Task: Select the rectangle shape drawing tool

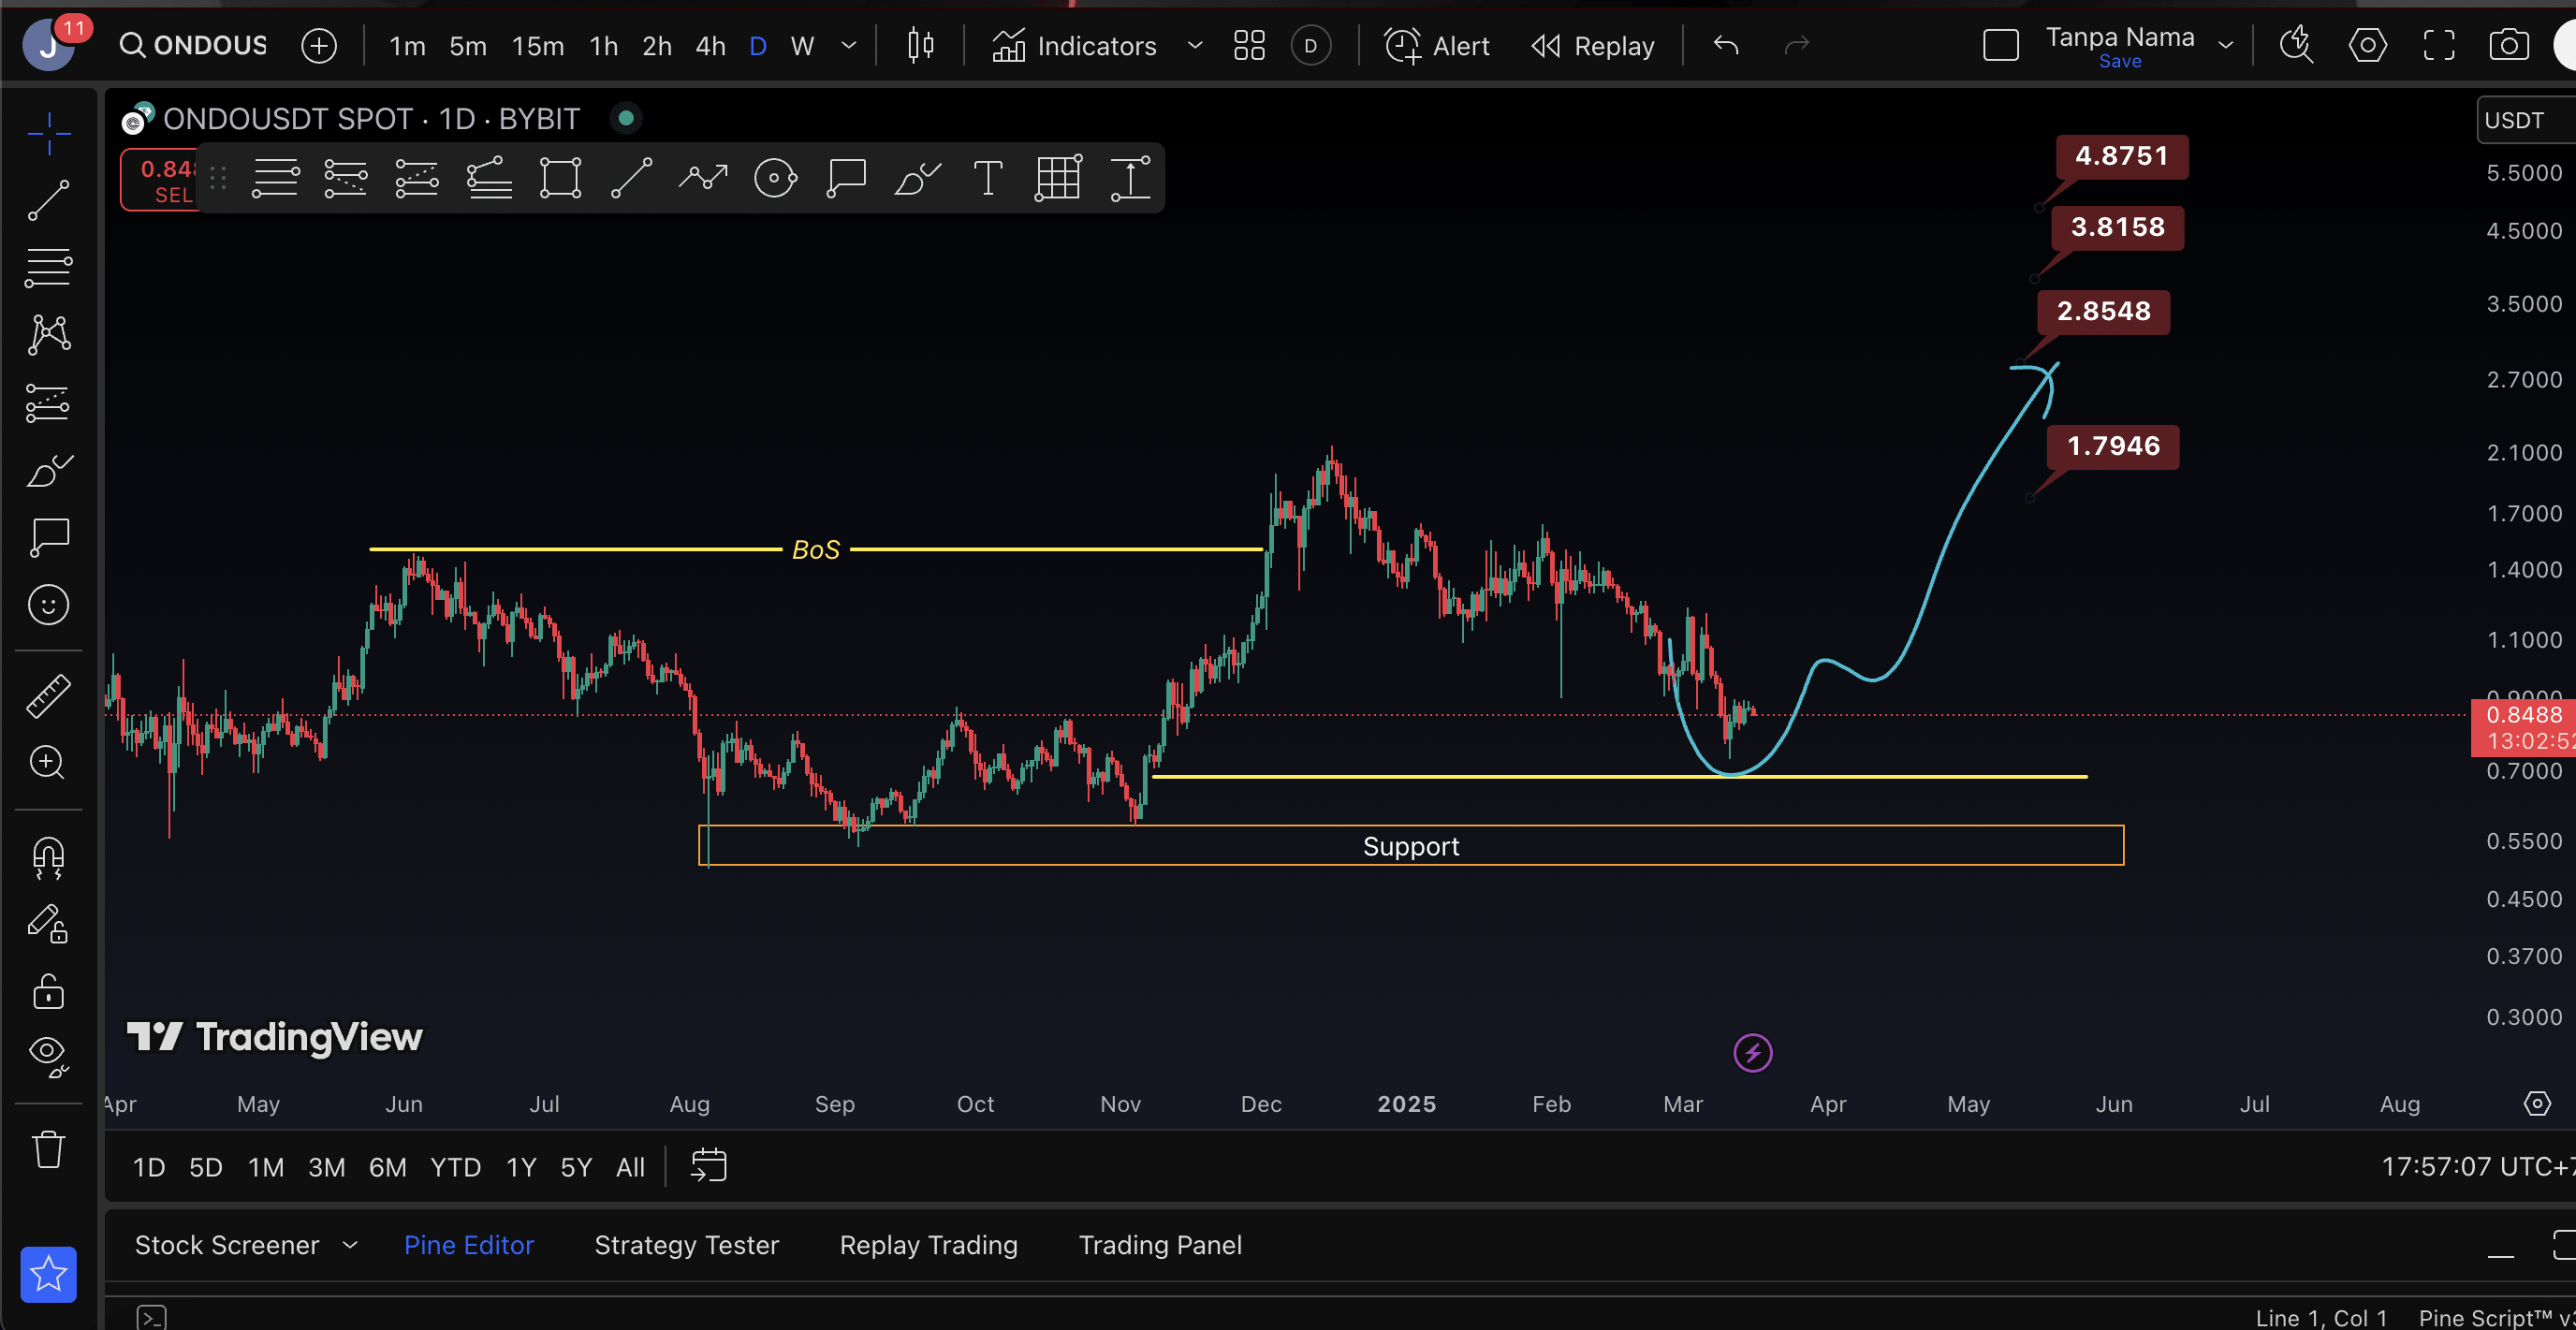Action: 560,179
